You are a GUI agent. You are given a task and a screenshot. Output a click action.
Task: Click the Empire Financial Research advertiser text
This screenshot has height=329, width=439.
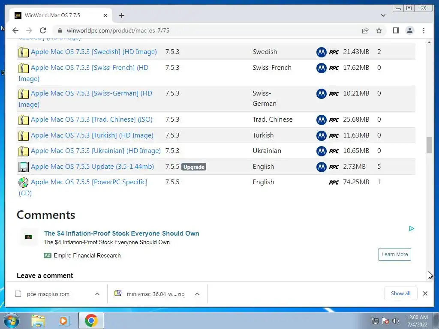87,255
